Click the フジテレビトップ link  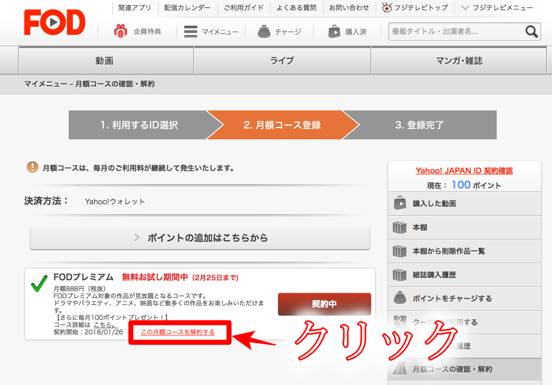coord(421,7)
